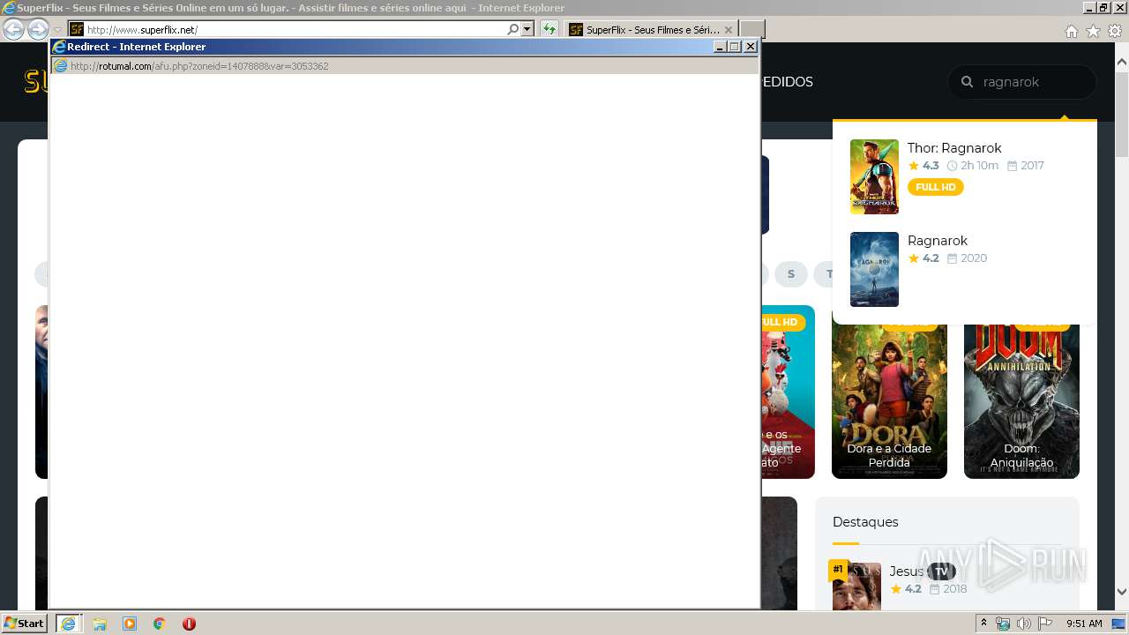Click Internet Explorer taskbar icon
The image size is (1129, 635).
pos(69,624)
